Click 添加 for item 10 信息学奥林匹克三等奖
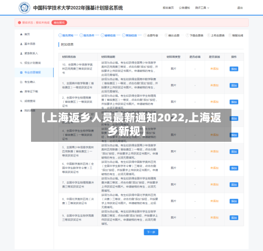Image resolution: width=263 pixels, height=251 pixels. pos(234,69)
